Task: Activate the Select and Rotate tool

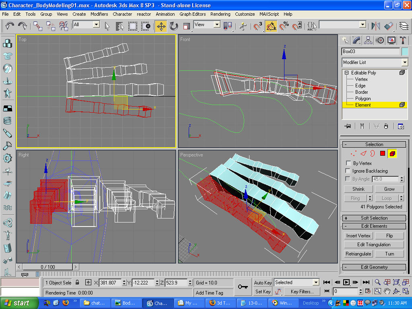Action: click(x=174, y=26)
